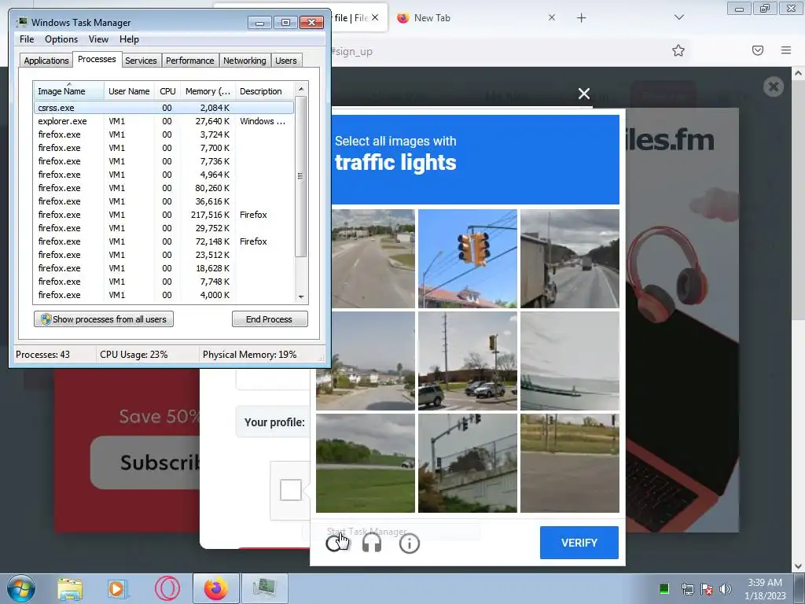The height and width of the screenshot is (604, 805).
Task: Tick the reCAPTCHA checkbox on the sign-up form
Action: (x=291, y=490)
